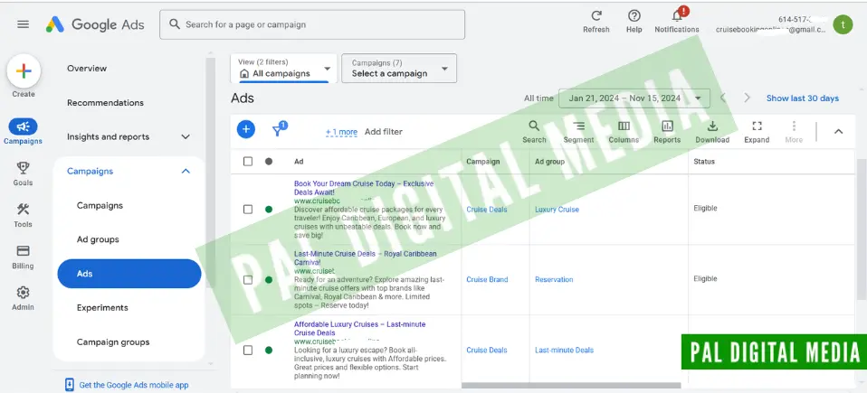Click Add filter
The image size is (867, 393).
click(x=384, y=132)
